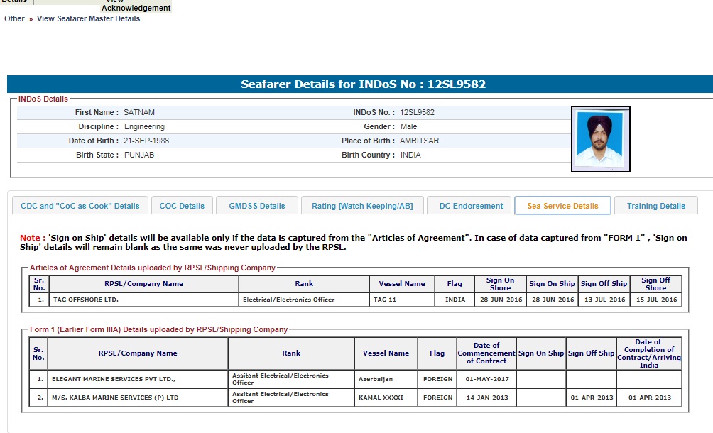
Task: Switch to the COC Details tab
Action: 182,206
